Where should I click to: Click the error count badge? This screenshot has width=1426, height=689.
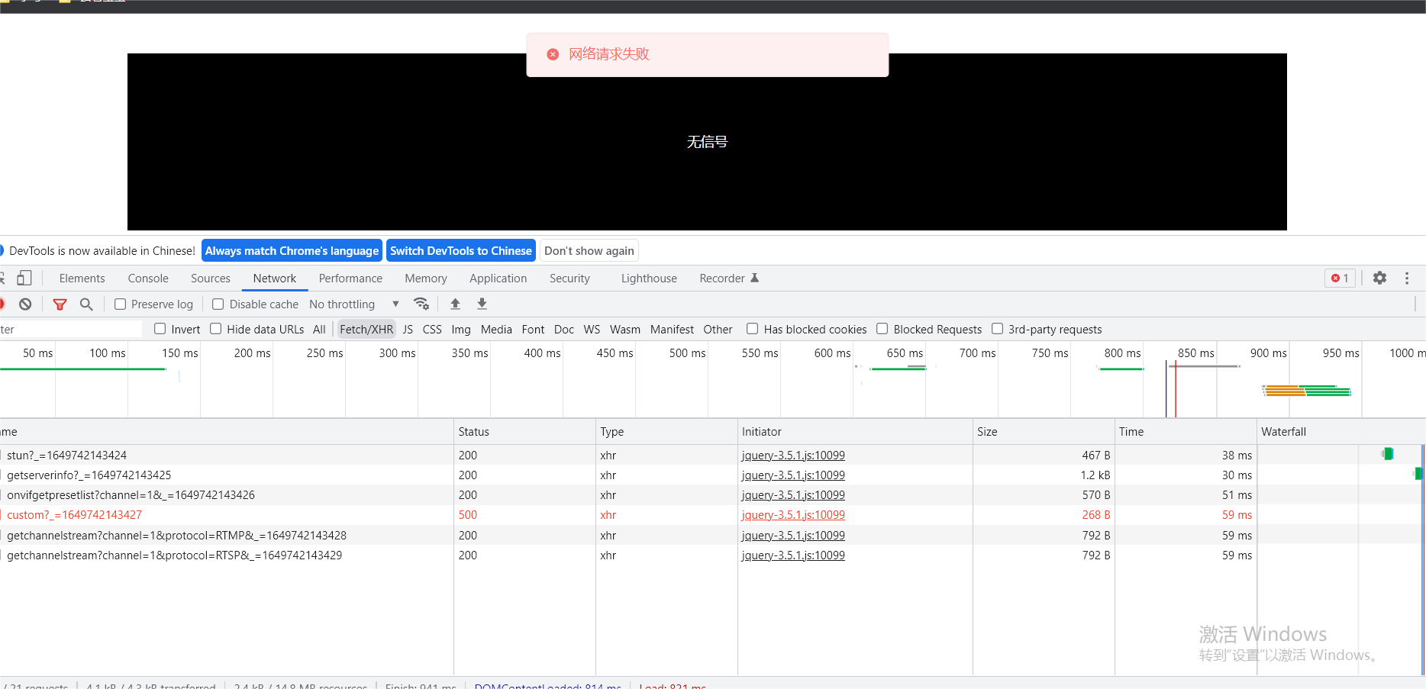coord(1340,278)
